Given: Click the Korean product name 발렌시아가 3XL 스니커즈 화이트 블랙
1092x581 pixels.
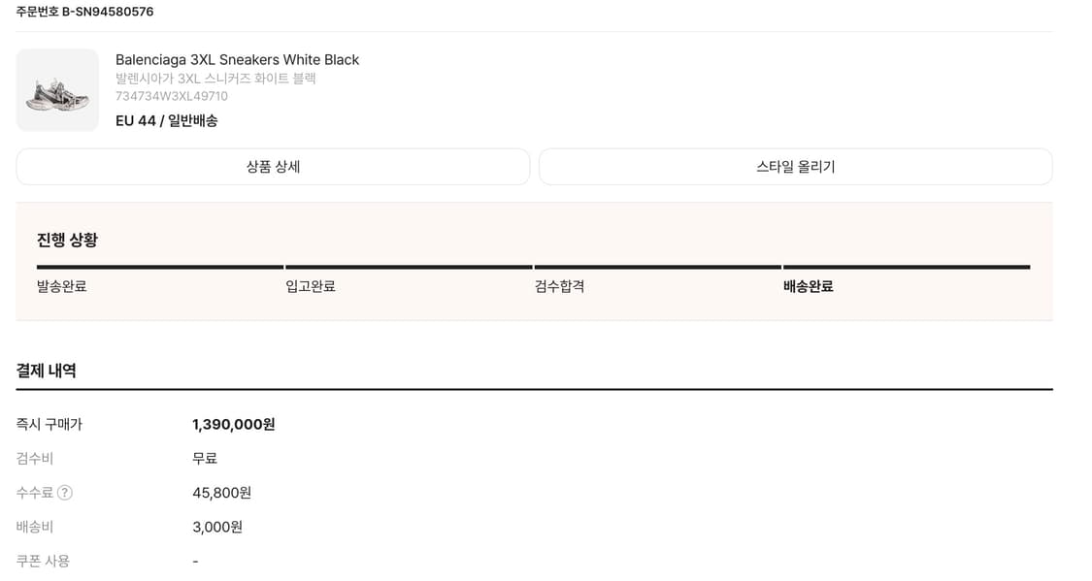Looking at the screenshot, I should [x=215, y=79].
